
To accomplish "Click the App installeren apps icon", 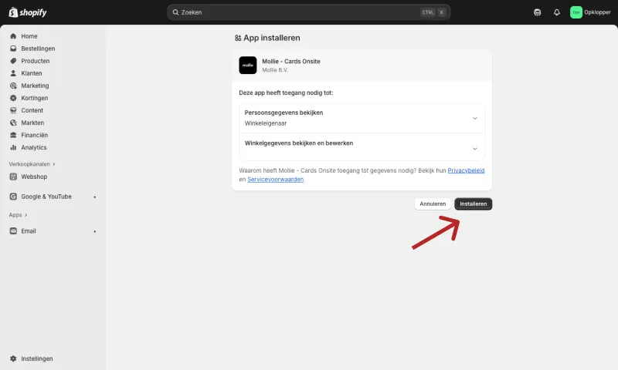I will point(238,38).
